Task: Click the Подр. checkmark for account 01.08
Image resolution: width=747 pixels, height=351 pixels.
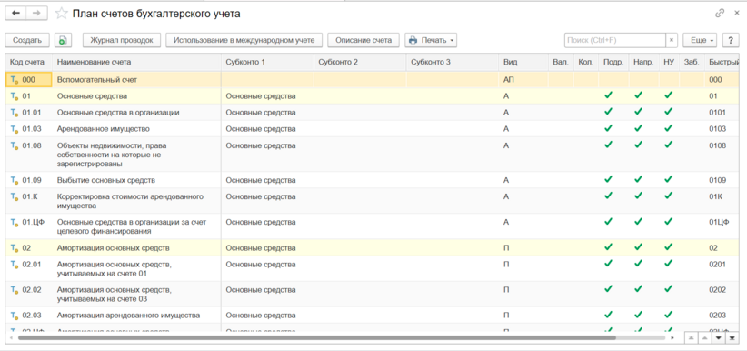Action: click(x=608, y=144)
